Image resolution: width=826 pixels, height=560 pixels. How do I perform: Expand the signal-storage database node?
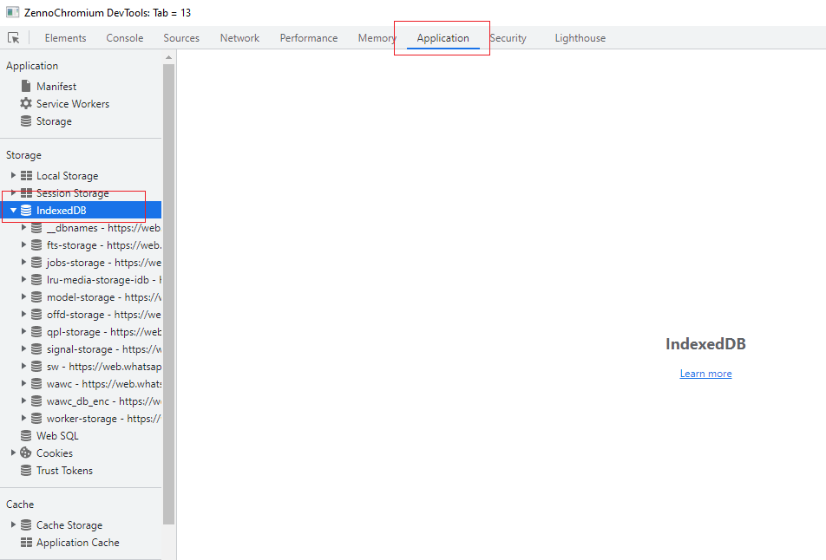point(23,349)
